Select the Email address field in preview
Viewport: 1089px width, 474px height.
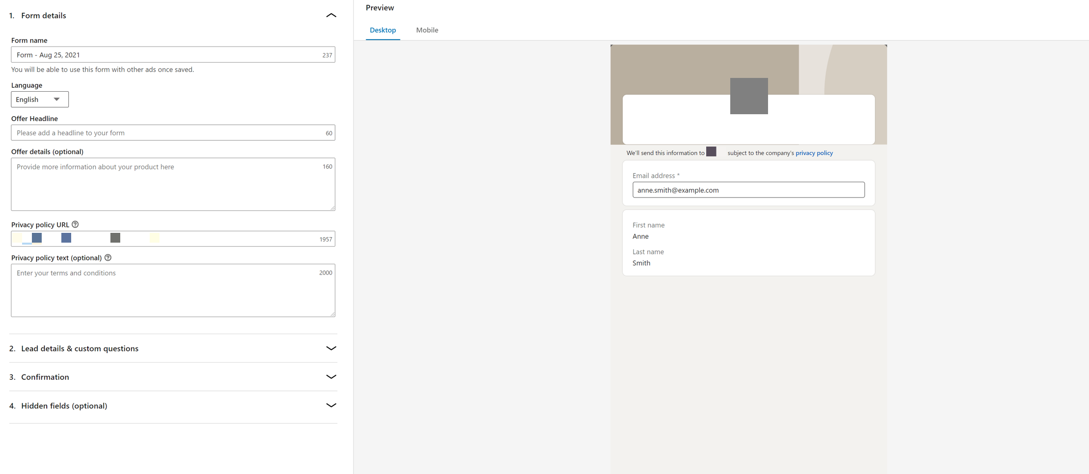748,190
